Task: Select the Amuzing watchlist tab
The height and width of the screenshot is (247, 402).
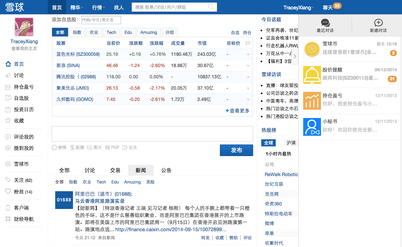Action: pyautogui.click(x=149, y=32)
